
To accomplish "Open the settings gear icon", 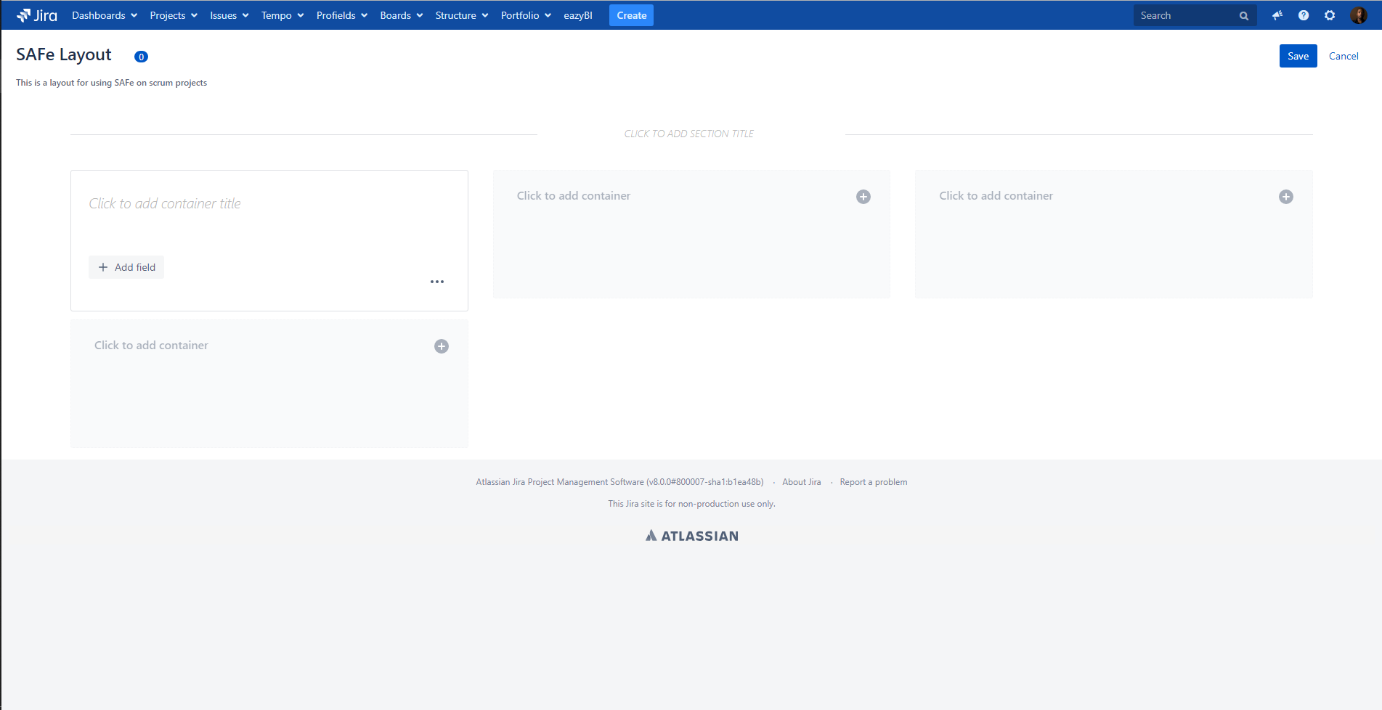I will pos(1330,15).
